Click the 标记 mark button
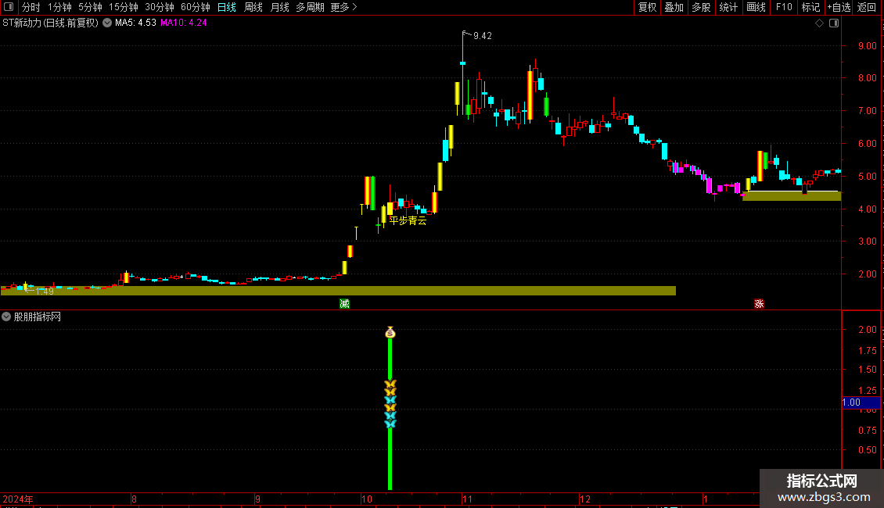This screenshot has height=508, width=884. coord(810,7)
